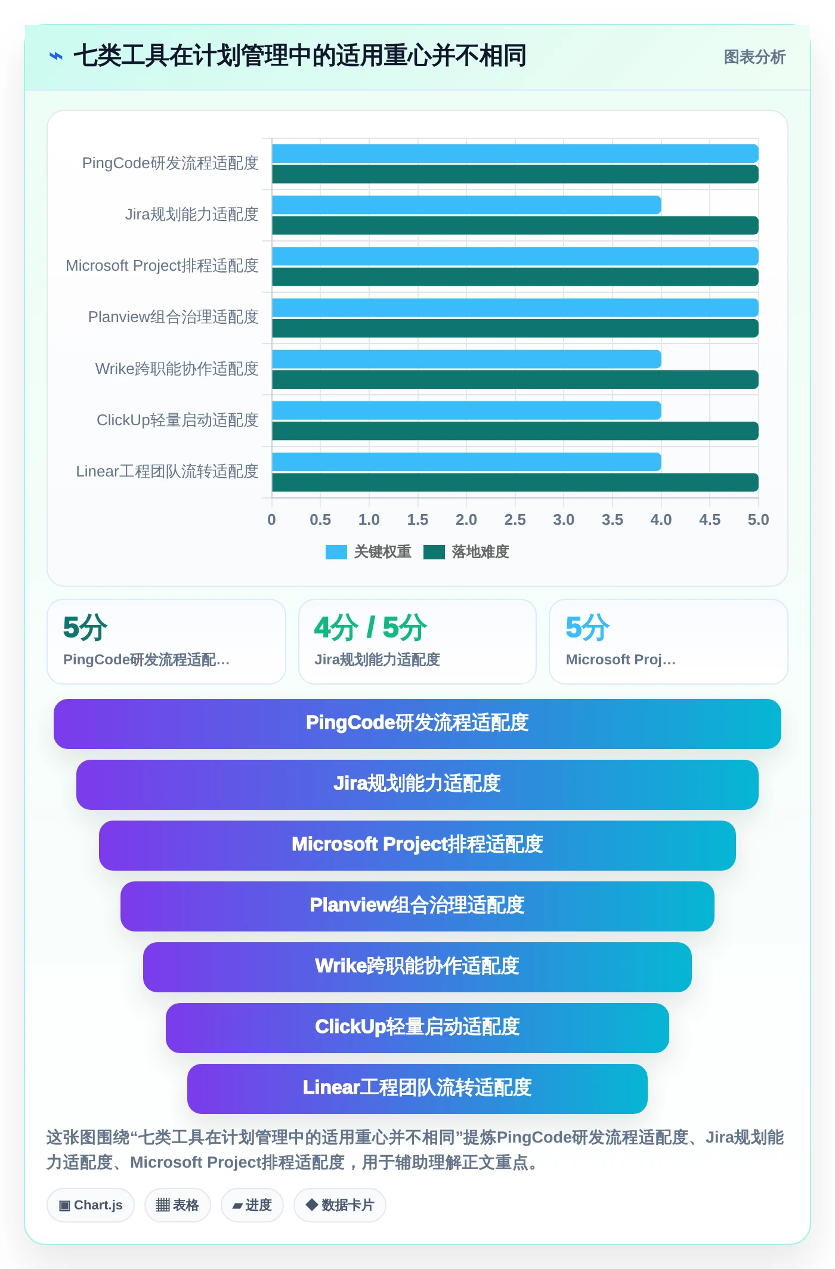Click chart axis label Microsoft Project排程适配度

coord(162,266)
